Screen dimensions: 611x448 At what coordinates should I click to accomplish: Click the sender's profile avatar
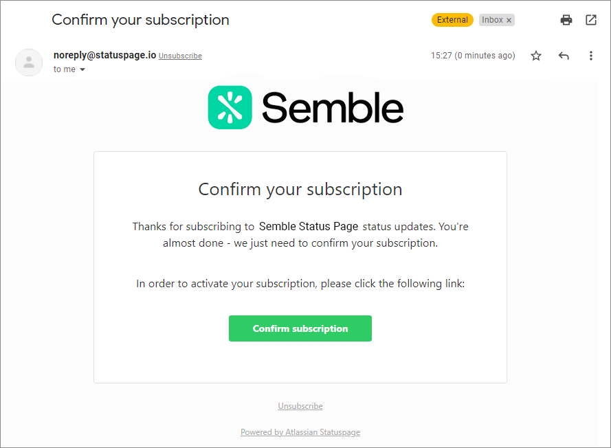[x=29, y=63]
